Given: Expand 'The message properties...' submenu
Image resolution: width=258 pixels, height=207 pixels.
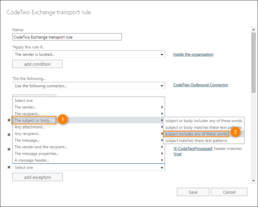Looking at the screenshot, I should (x=89, y=154).
